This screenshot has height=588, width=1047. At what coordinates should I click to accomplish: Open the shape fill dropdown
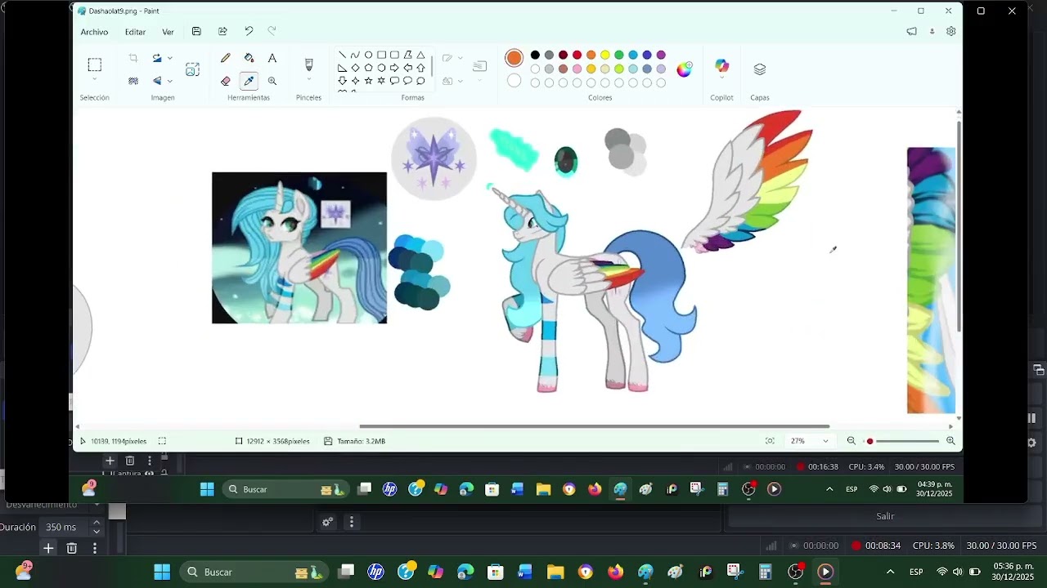tap(460, 81)
